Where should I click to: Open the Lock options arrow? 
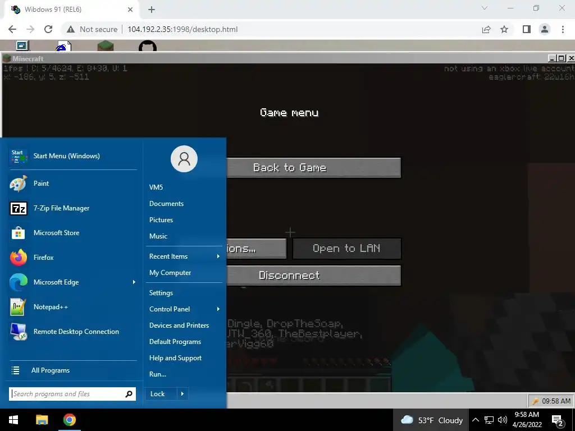[182, 394]
